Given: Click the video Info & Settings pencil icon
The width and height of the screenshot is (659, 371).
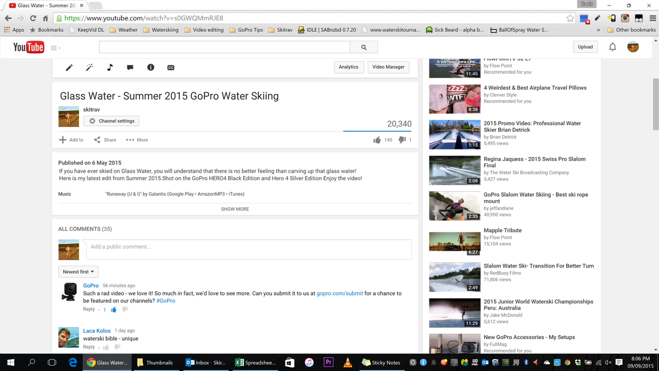Looking at the screenshot, I should tap(68, 67).
